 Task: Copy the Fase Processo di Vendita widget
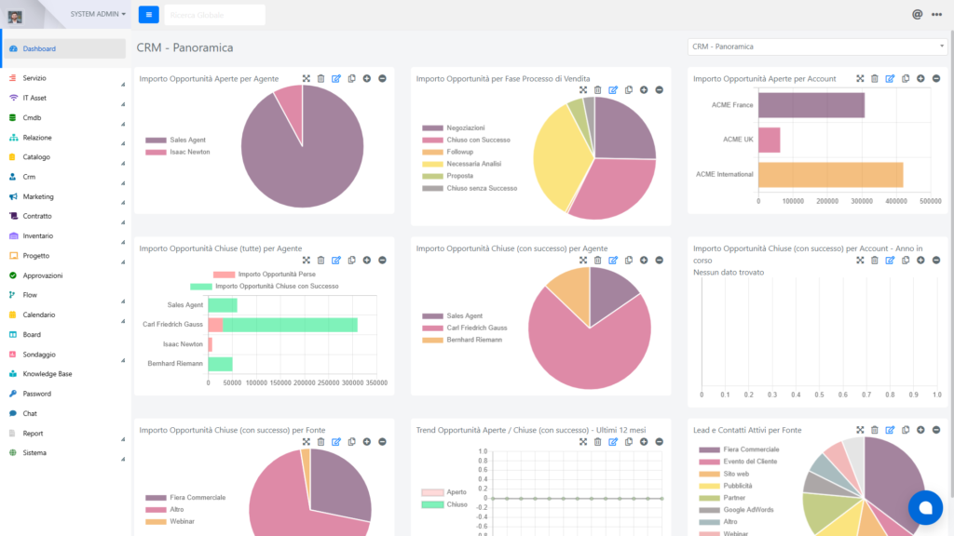point(629,90)
